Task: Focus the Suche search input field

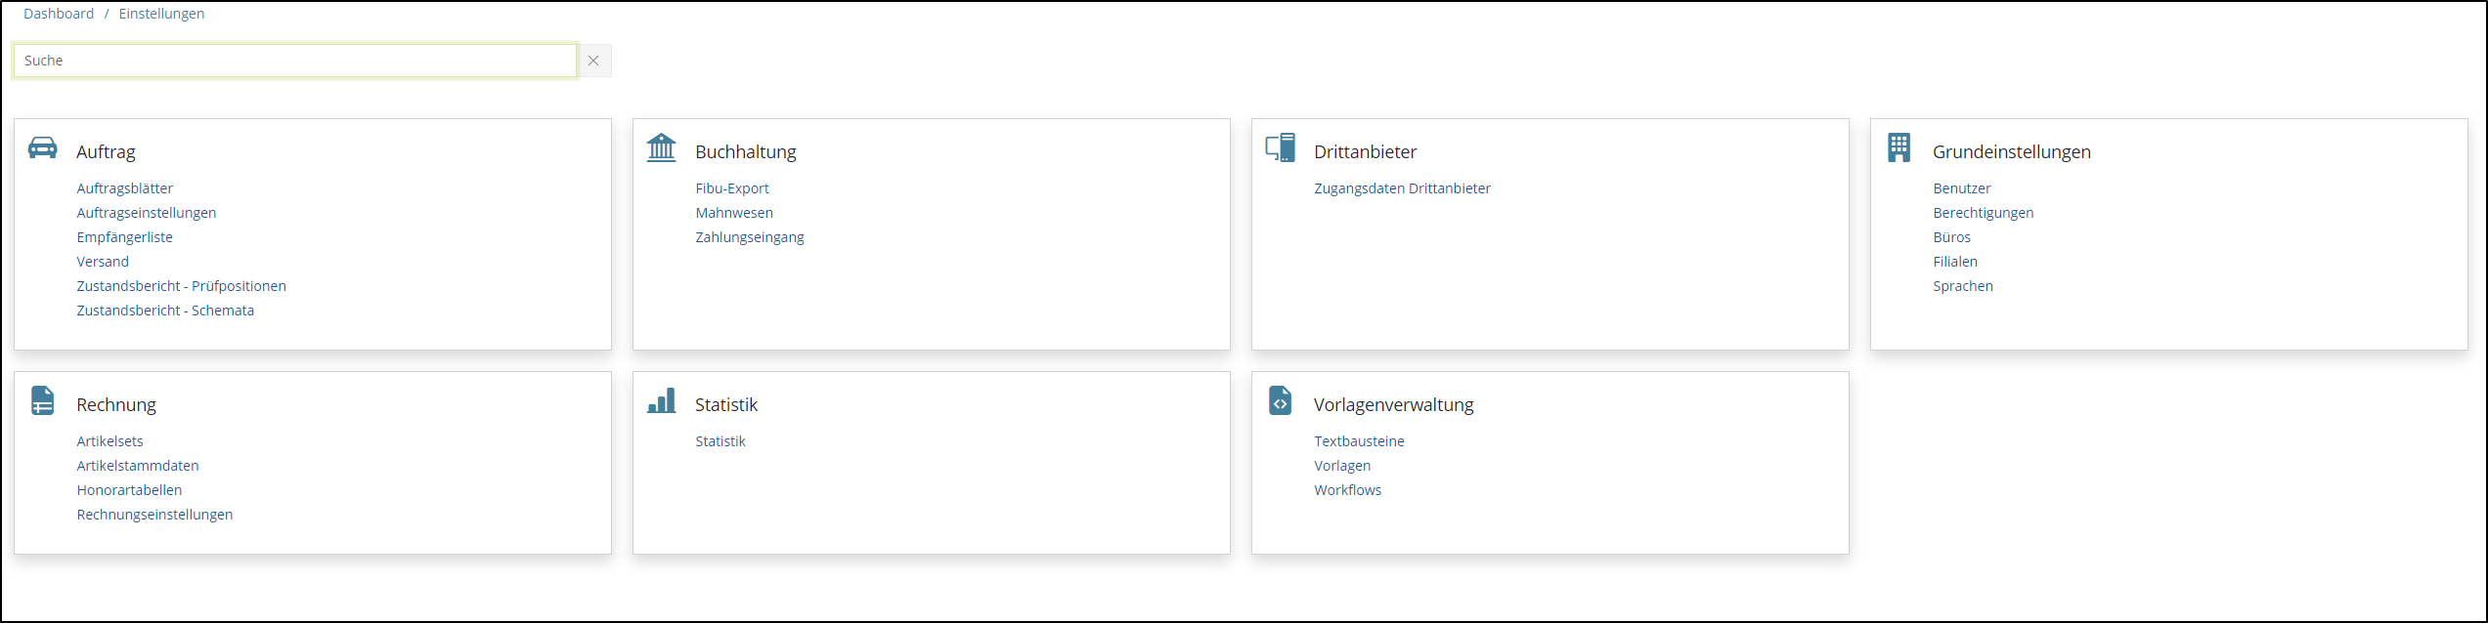Action: [x=295, y=61]
